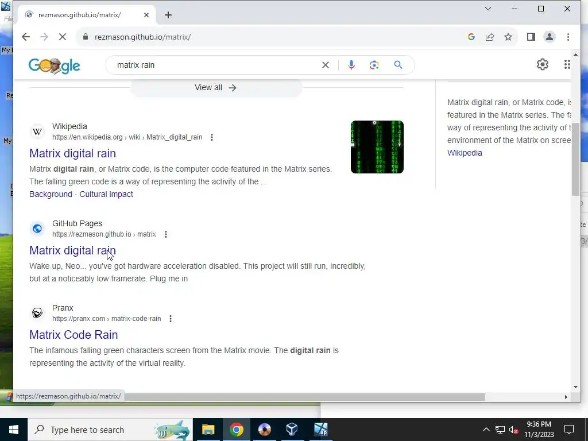Click the green Matrix rain thumbnail
This screenshot has width=588, height=441.
tap(377, 147)
